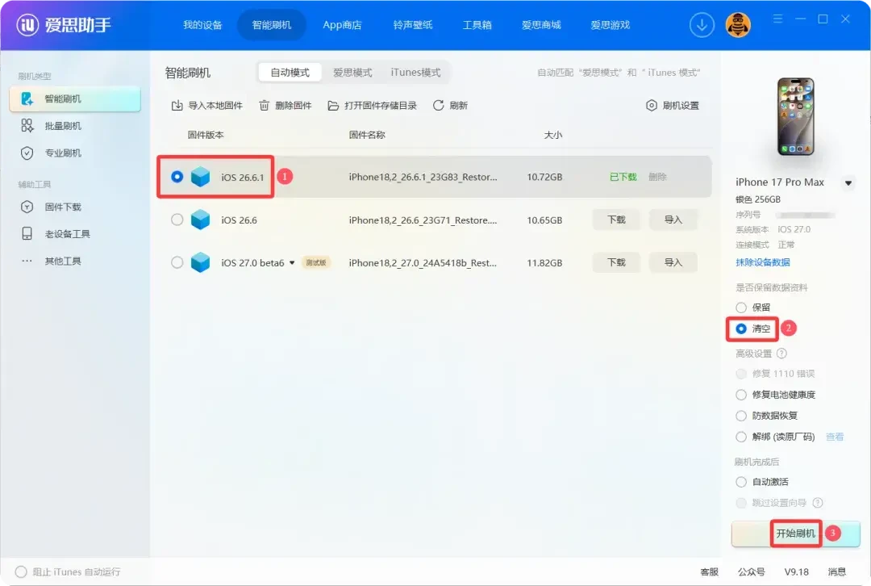
Task: Click the iOS 27.0 beta6 cube icon
Action: (201, 262)
